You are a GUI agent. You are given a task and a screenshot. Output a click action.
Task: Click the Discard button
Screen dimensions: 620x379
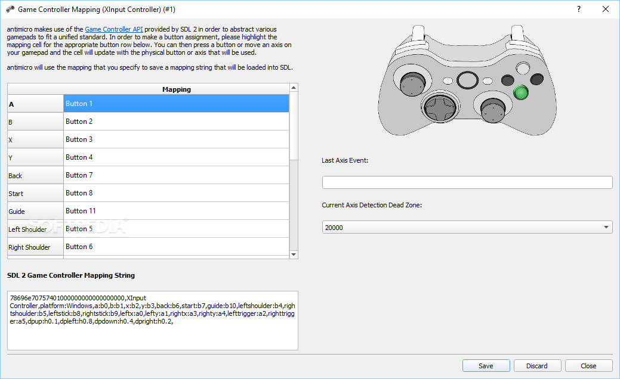click(x=537, y=365)
